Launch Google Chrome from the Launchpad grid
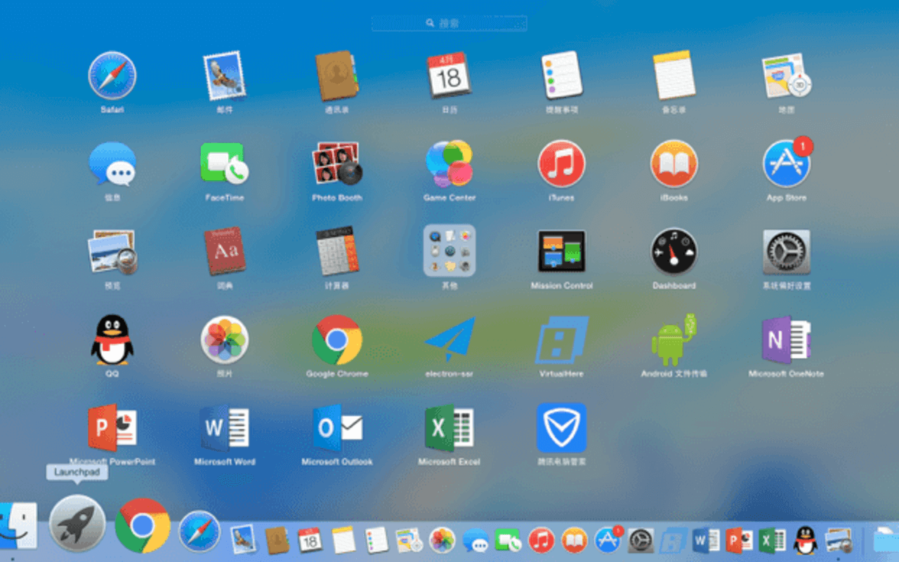Image resolution: width=899 pixels, height=562 pixels. [x=337, y=340]
